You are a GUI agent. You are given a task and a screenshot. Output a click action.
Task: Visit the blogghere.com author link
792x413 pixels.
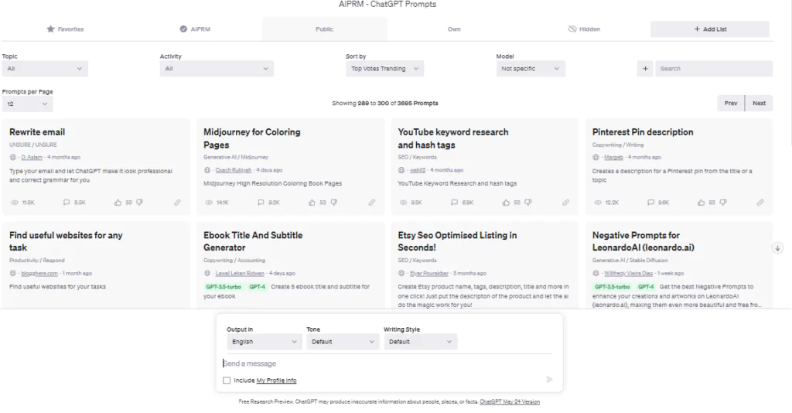point(39,273)
